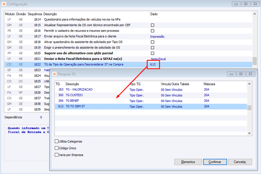Image resolution: width=261 pixels, height=174 pixels.
Task: Select row 1822 TG de Tipo de Operação
Action: 128,64
